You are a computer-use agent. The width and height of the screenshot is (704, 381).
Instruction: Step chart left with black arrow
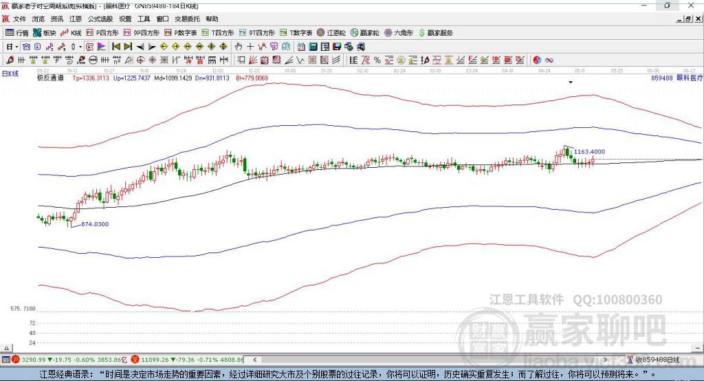pos(140,47)
